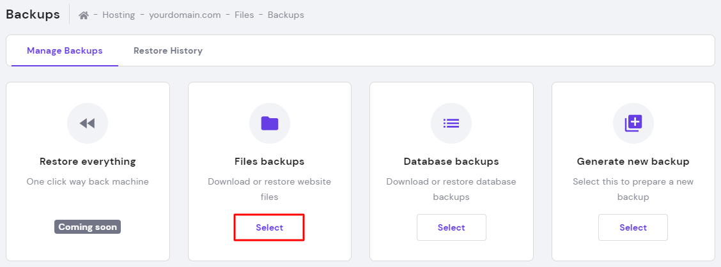Switch to the Manage Backups tab
This screenshot has height=267, width=721.
click(65, 51)
